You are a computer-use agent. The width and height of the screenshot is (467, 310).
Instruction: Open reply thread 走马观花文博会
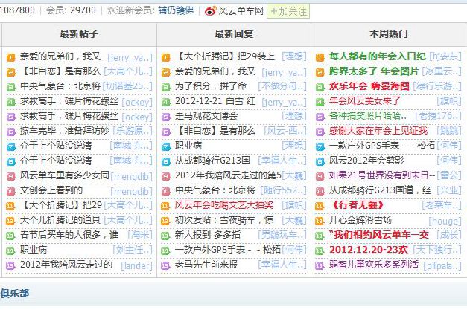click(x=206, y=116)
